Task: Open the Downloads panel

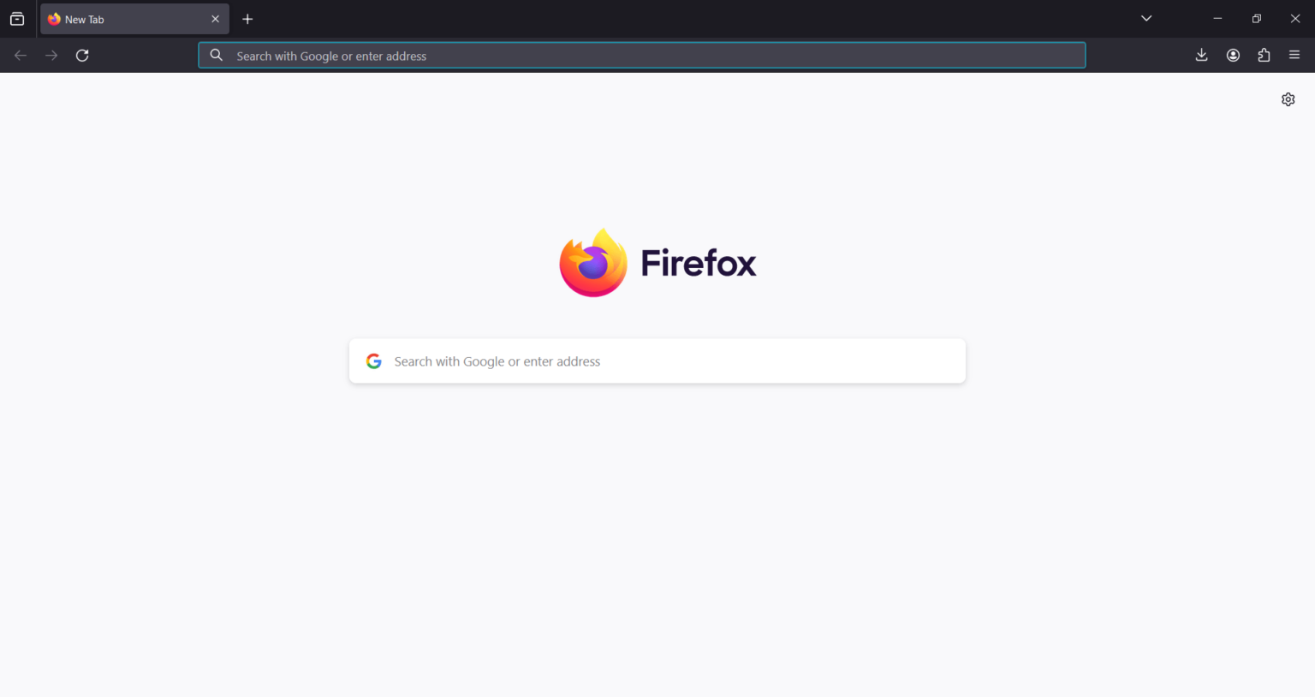Action: point(1201,55)
